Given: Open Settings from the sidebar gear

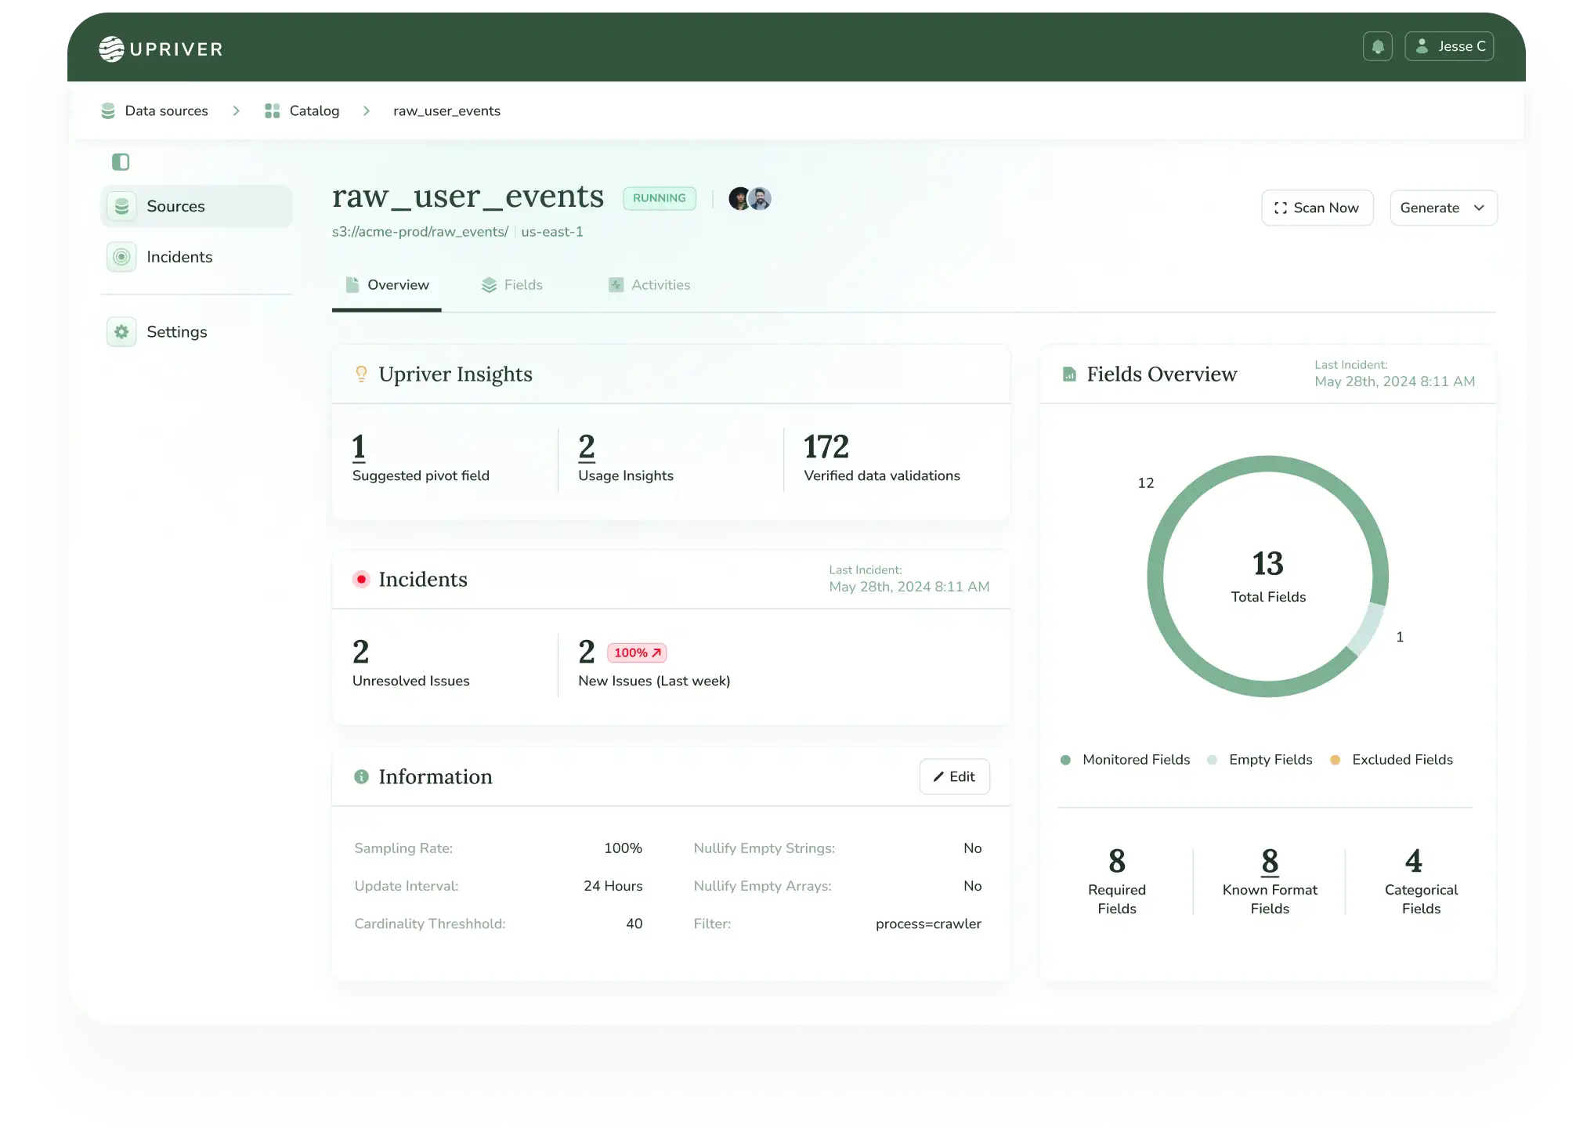Looking at the screenshot, I should [x=122, y=332].
